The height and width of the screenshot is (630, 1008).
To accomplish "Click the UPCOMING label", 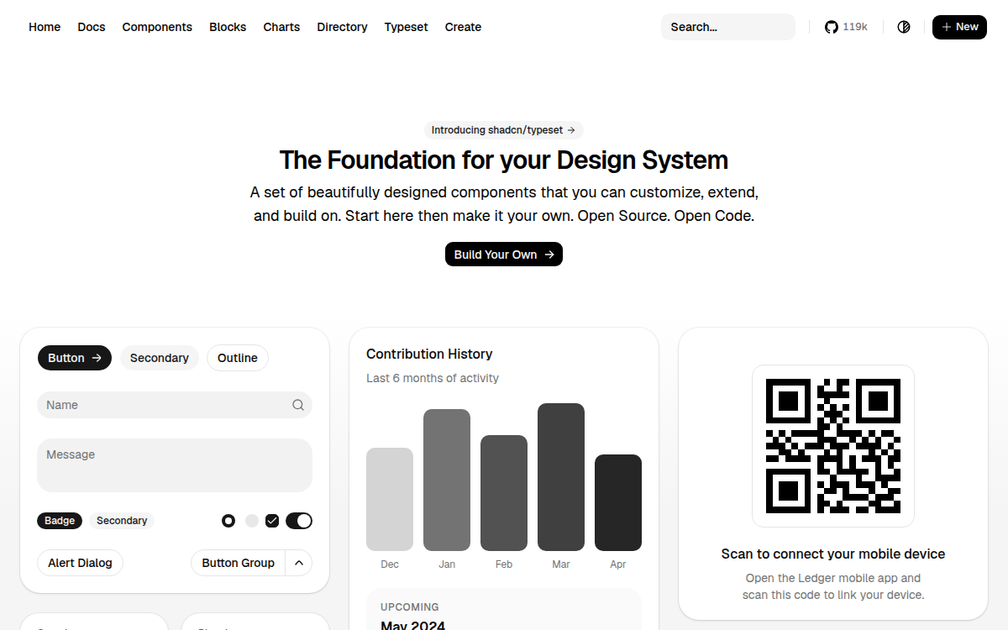I will coord(410,606).
